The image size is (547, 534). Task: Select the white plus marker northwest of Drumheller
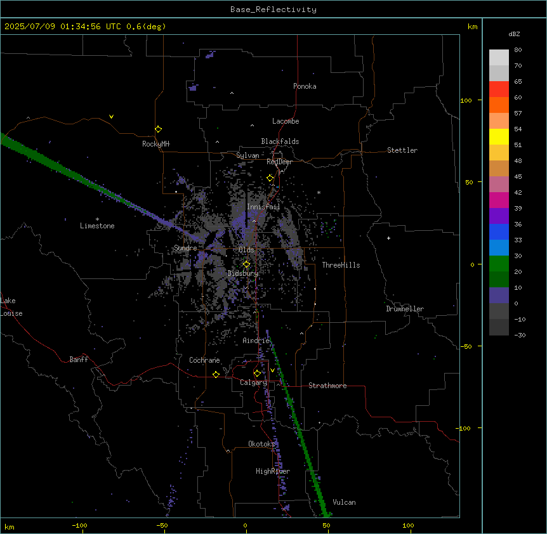tap(388, 238)
